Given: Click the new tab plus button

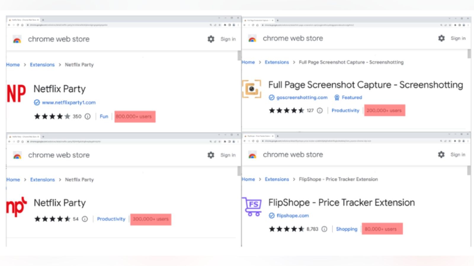Looking at the screenshot, I should click(43, 20).
